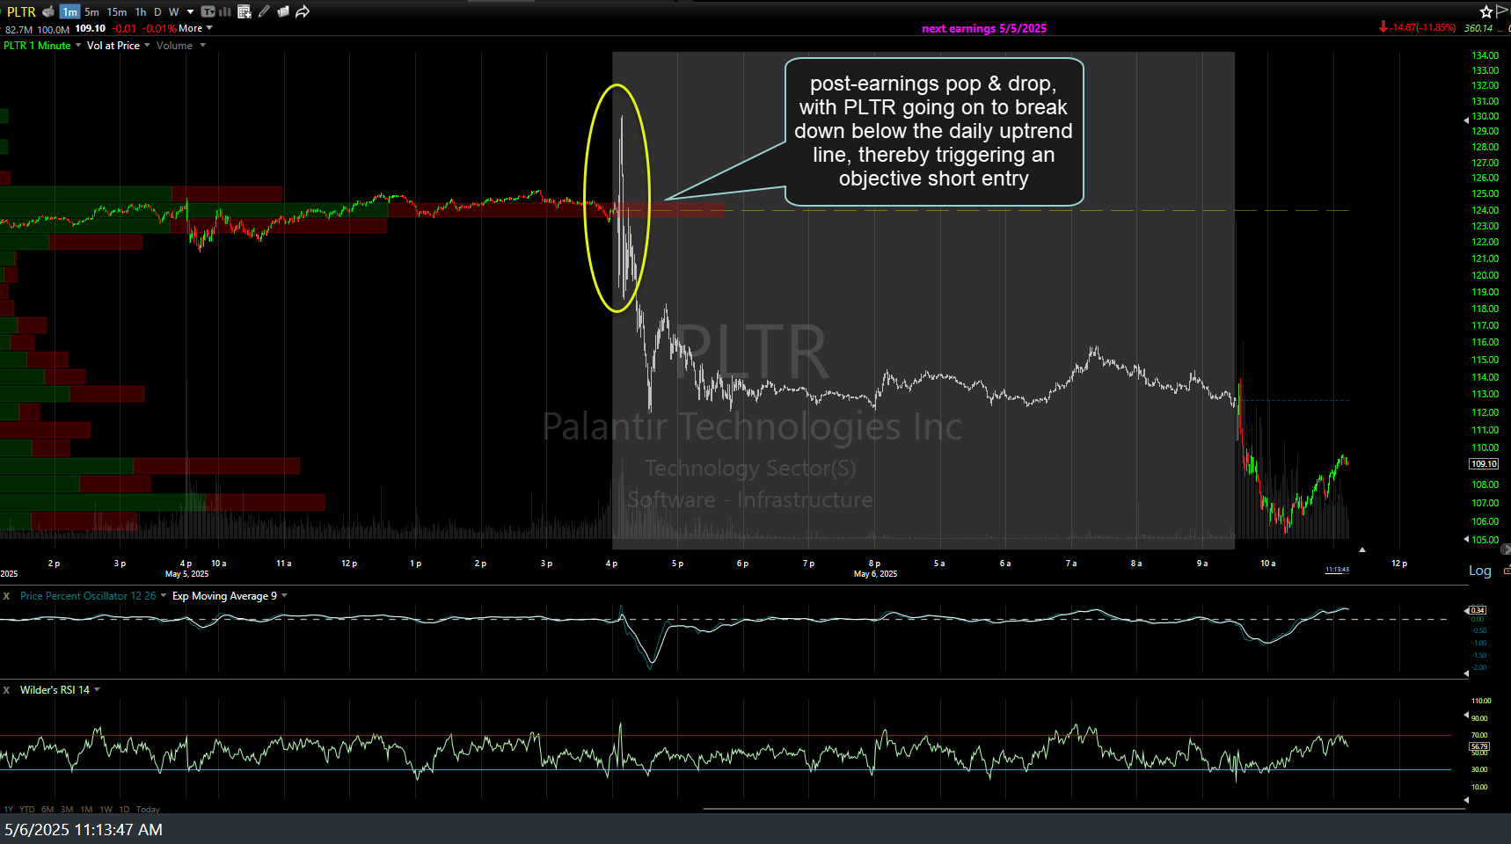Switch to the 5m timeframe

[x=91, y=11]
